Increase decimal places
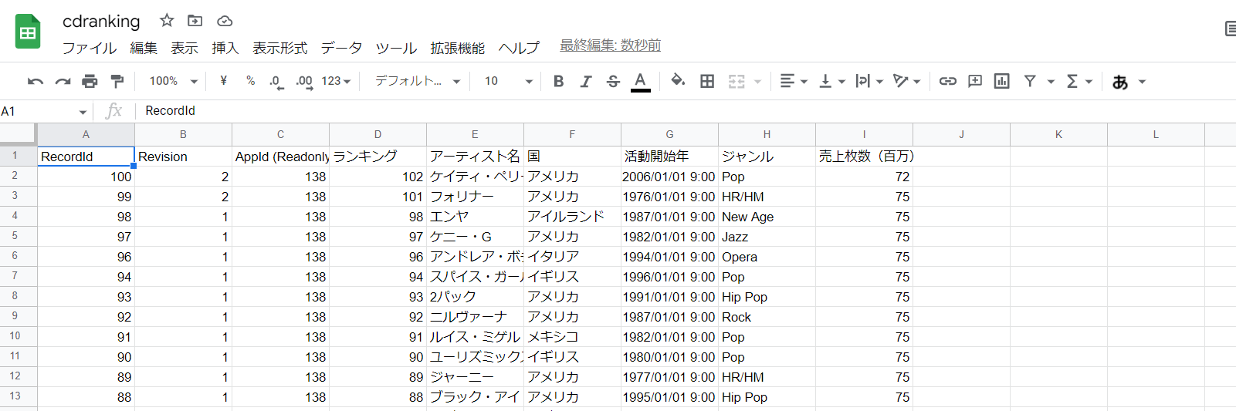The width and height of the screenshot is (1236, 411). [304, 82]
